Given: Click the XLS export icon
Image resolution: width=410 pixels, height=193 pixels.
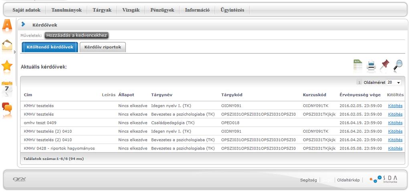Looking at the screenshot, I should [358, 65].
